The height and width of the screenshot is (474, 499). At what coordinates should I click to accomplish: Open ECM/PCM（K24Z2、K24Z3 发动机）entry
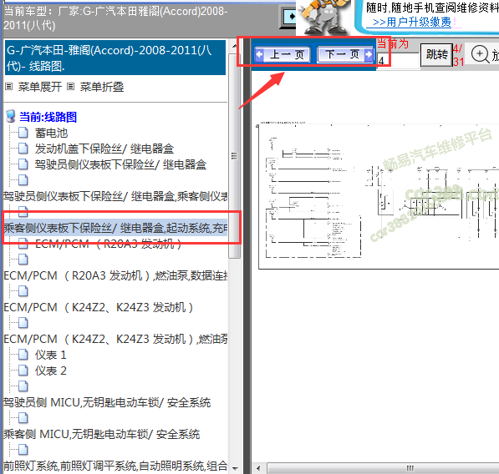click(x=99, y=308)
